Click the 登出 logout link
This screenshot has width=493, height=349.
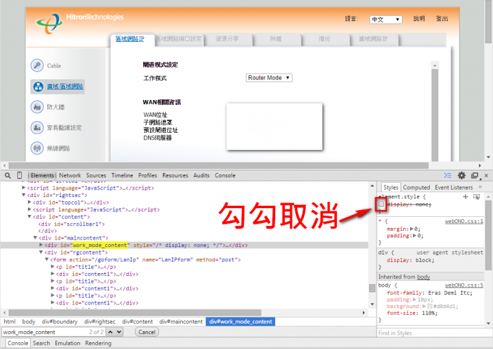[x=442, y=19]
